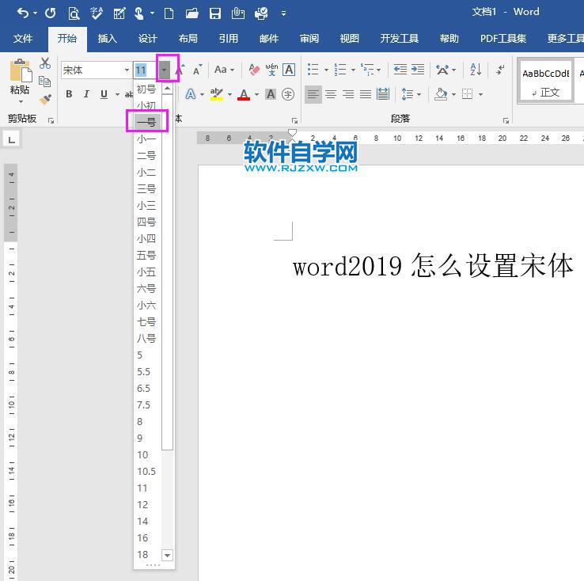Switch to the 开发工具 Developer tab
The width and height of the screenshot is (584, 581).
(400, 38)
